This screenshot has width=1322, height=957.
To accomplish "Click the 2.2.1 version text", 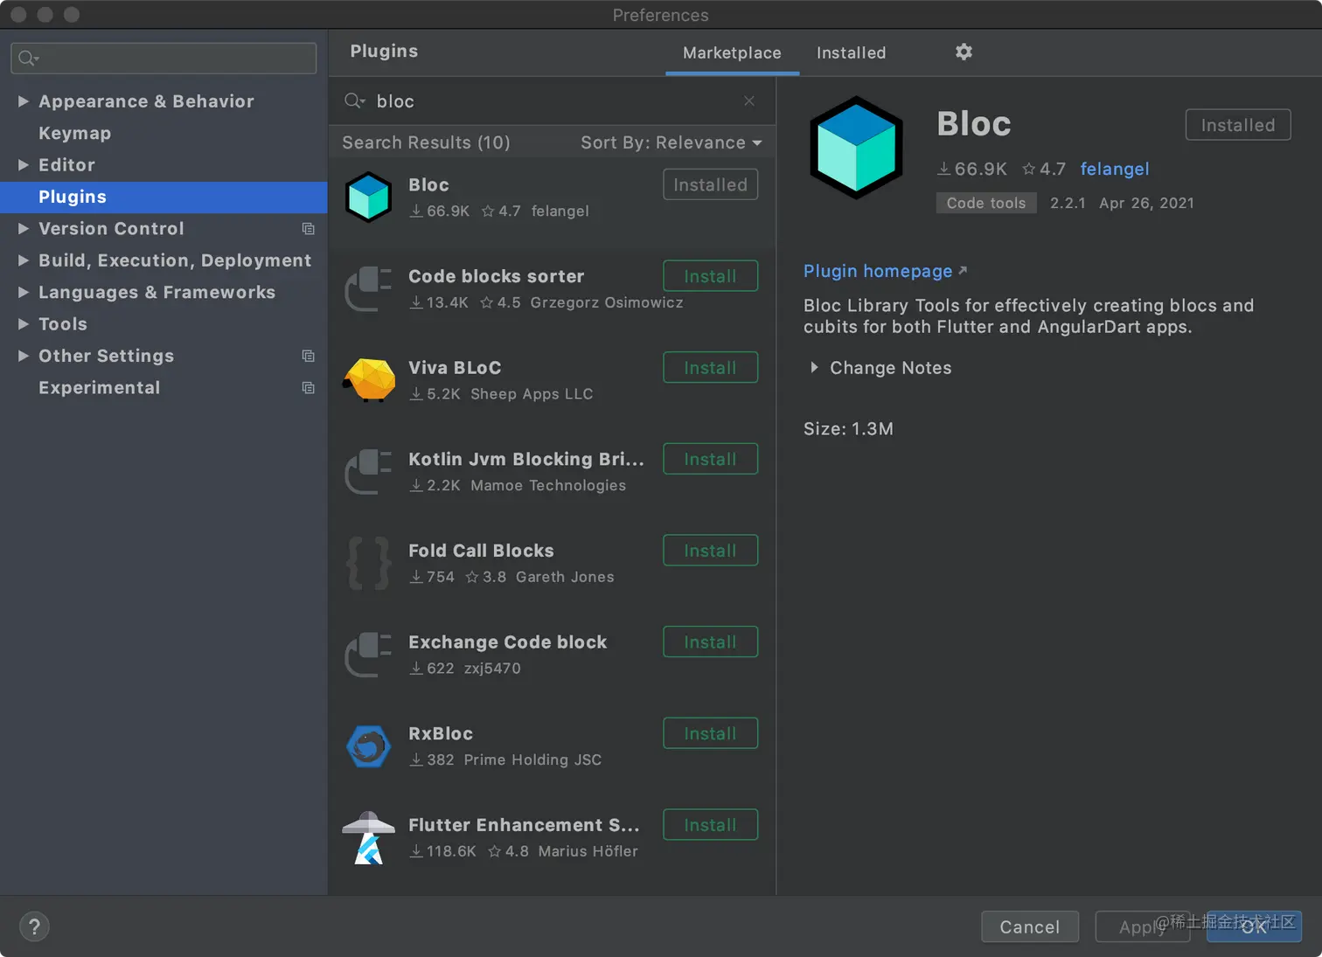I will click(1068, 203).
